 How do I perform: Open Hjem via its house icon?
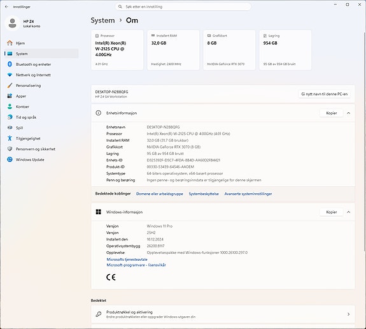(10, 43)
